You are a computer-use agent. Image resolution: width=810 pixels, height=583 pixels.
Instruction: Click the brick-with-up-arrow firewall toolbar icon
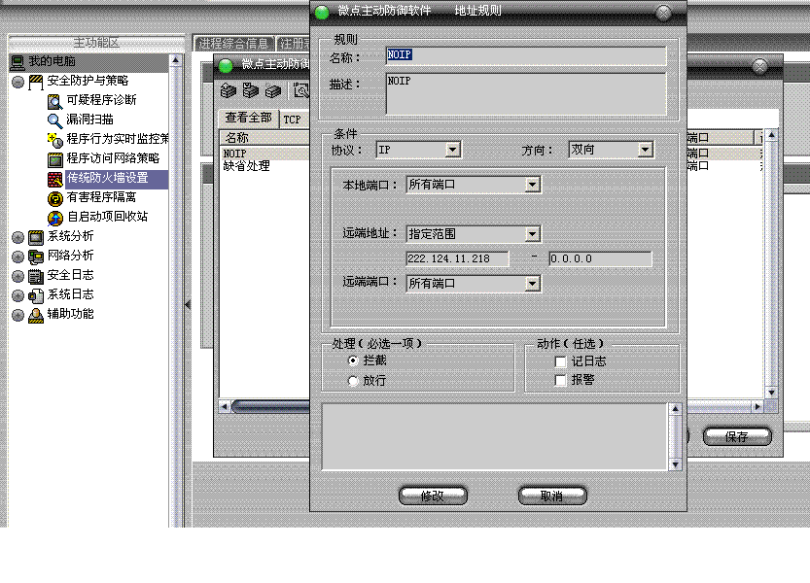pos(229,90)
